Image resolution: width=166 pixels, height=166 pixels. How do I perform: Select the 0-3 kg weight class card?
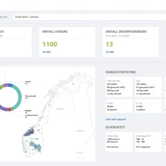tap(119, 106)
